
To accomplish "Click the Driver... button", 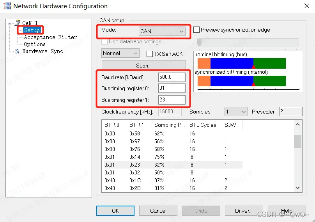I will point(244,211).
